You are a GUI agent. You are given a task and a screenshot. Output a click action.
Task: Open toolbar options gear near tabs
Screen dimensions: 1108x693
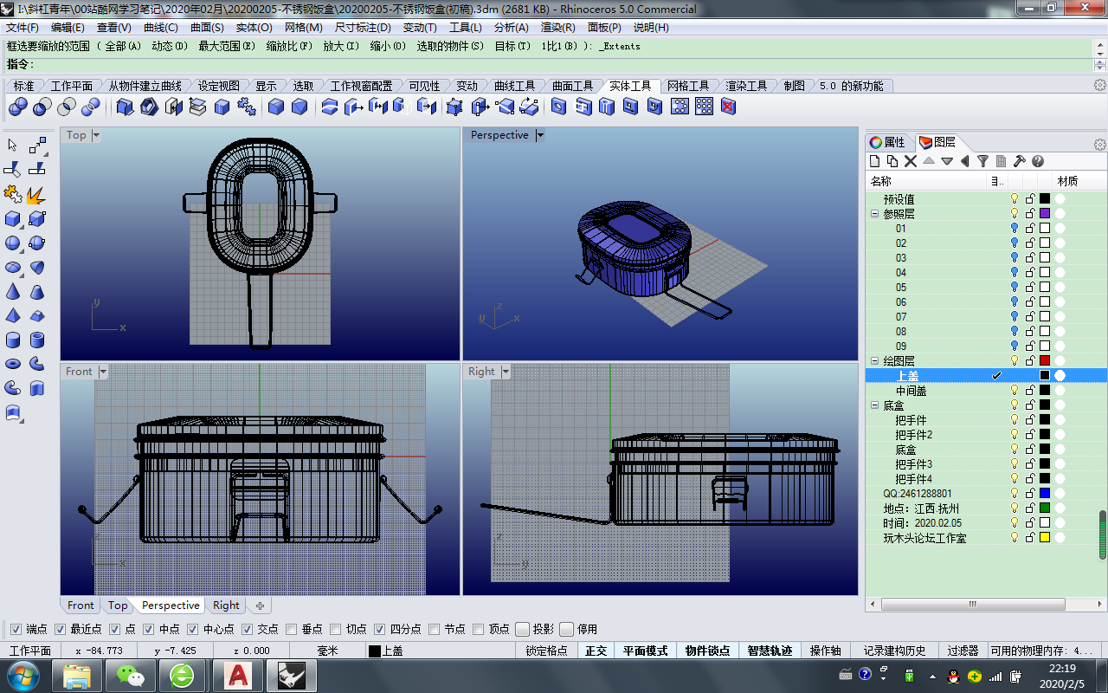coord(1100,85)
